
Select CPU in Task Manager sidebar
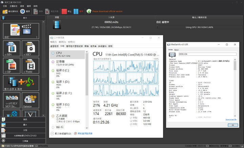pos(67,54)
